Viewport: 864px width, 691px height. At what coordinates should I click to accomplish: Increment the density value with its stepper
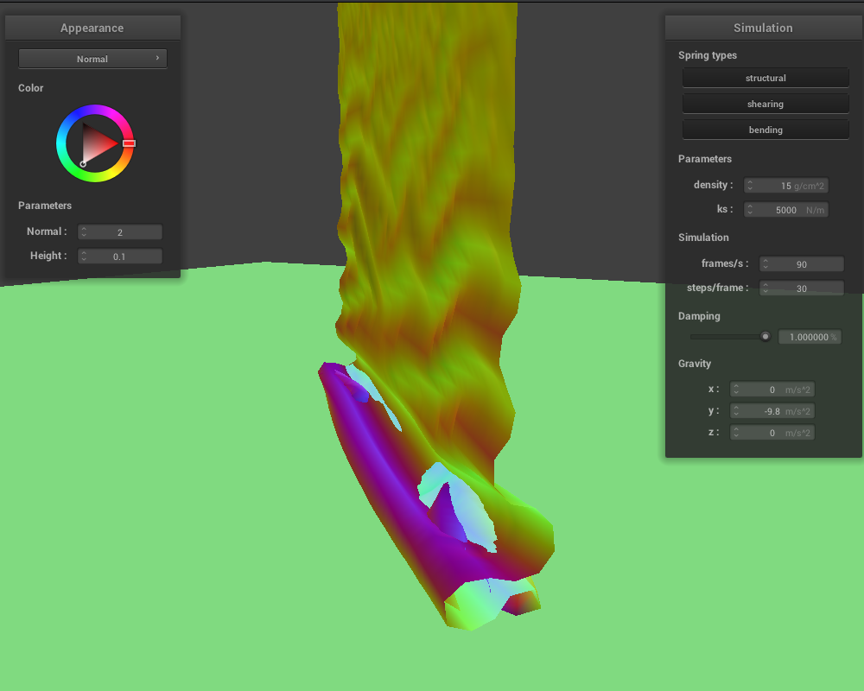pos(750,181)
